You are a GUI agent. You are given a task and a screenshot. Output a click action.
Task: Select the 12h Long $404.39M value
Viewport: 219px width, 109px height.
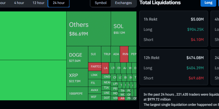[x=195, y=68]
